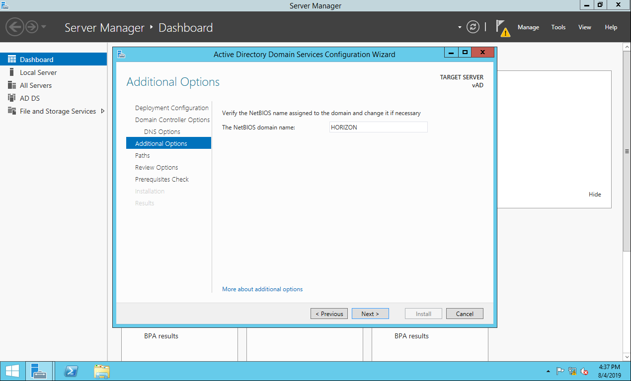Click the NetBIOS domain name field

point(378,127)
